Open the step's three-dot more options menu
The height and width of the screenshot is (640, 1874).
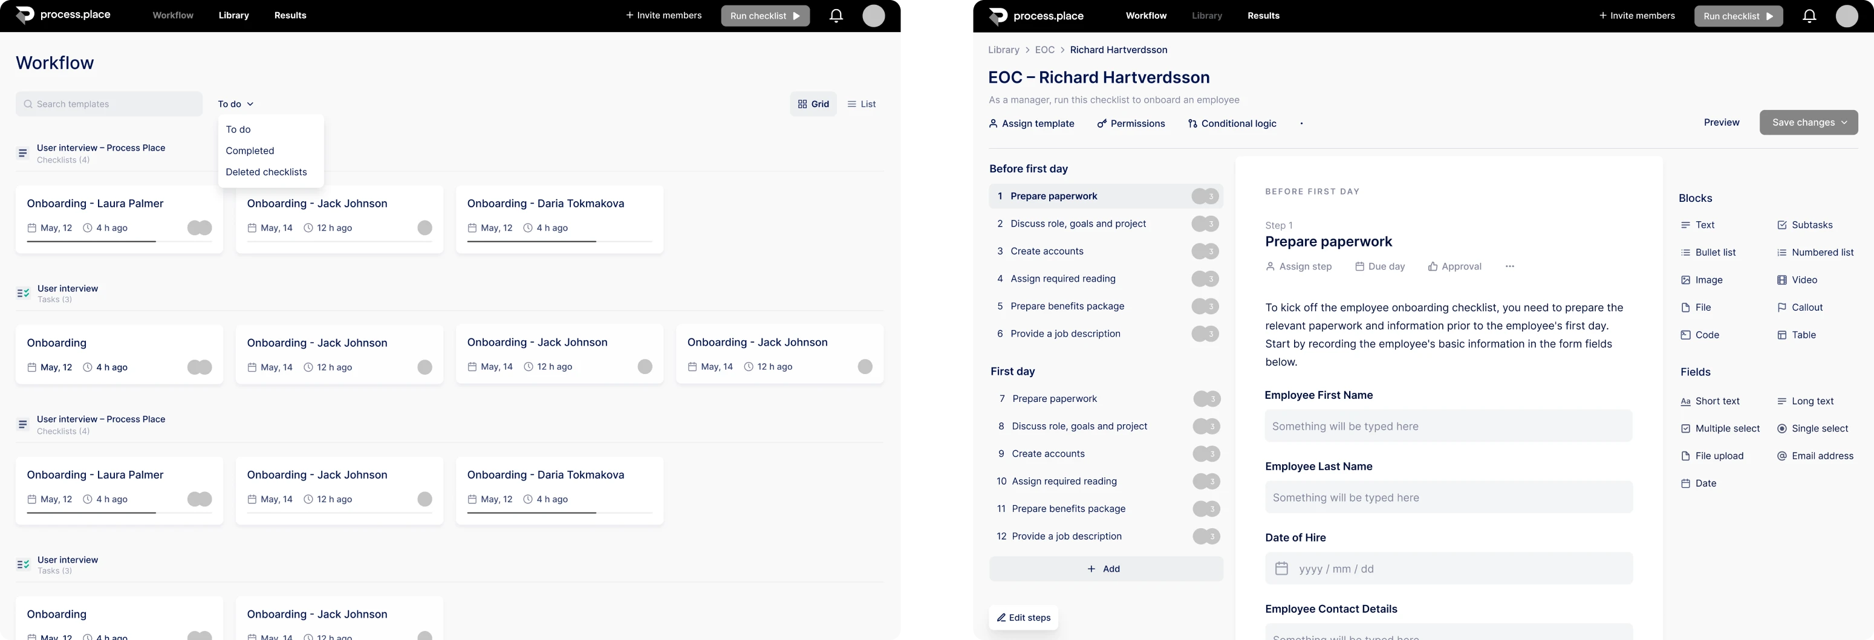(x=1509, y=266)
